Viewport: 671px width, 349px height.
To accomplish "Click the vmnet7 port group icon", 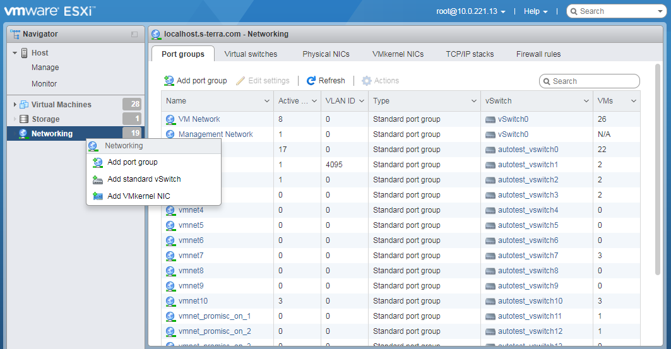I will pyautogui.click(x=170, y=256).
